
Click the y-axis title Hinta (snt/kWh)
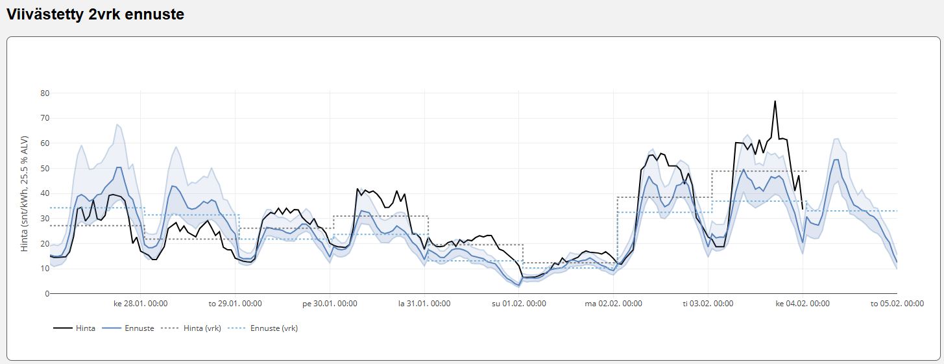pyautogui.click(x=25, y=193)
